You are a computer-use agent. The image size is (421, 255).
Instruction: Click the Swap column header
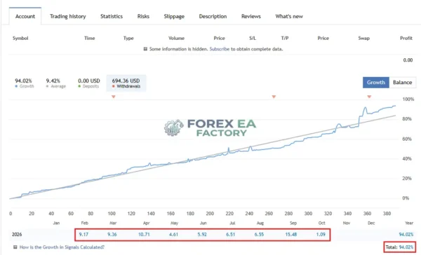click(x=363, y=38)
